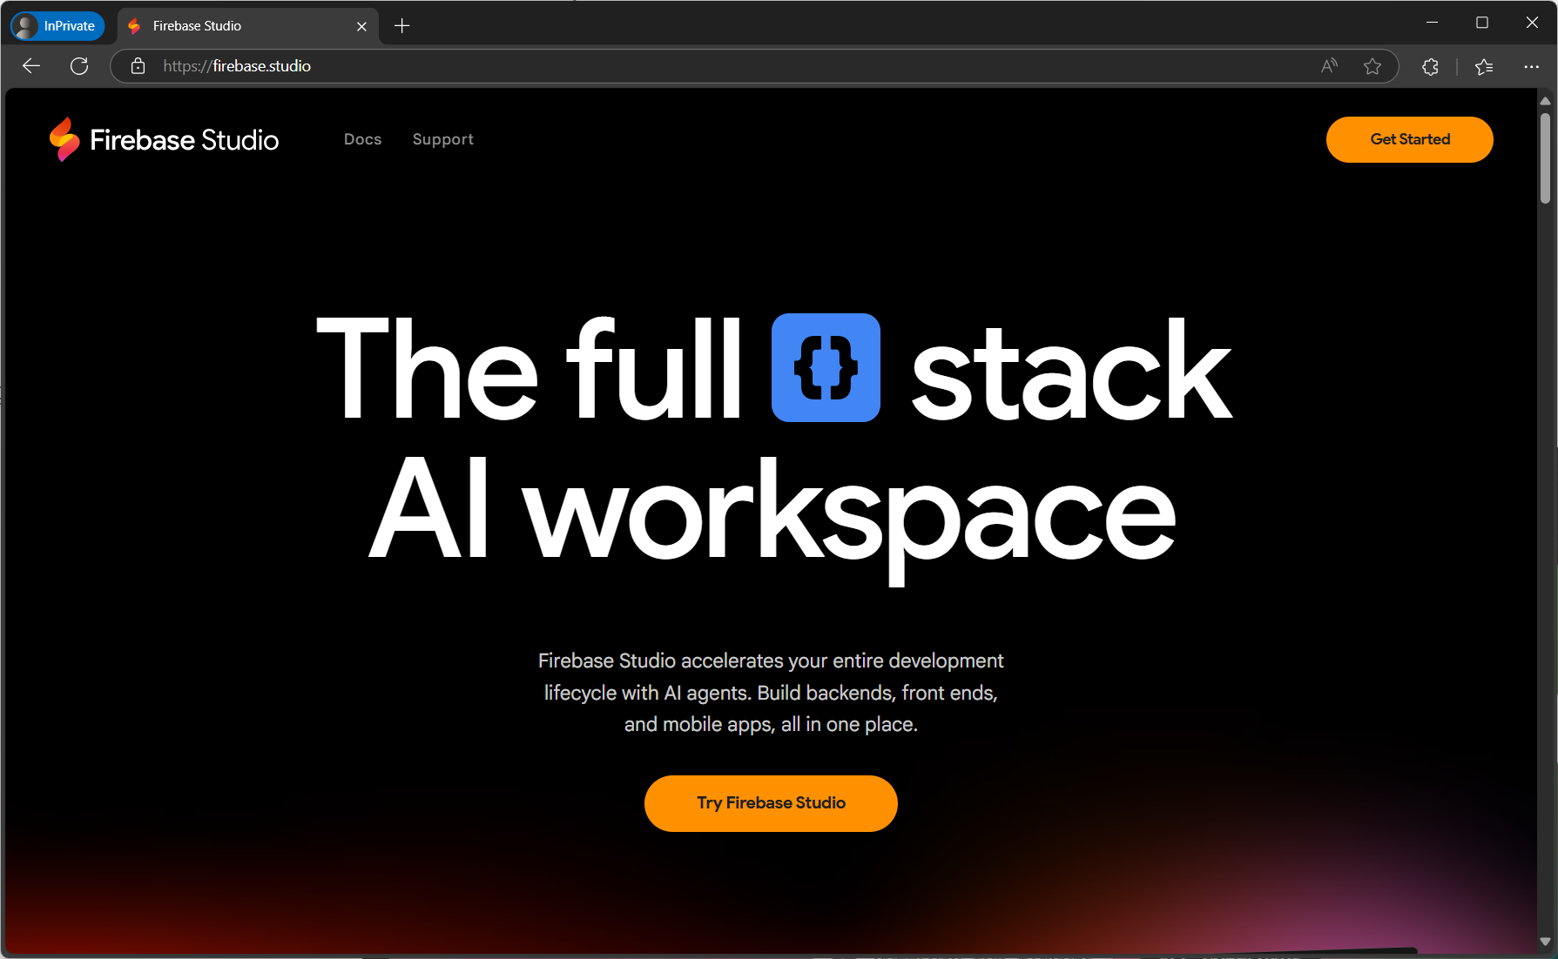This screenshot has height=959, width=1558.
Task: Open the Extensions puzzle-piece icon
Action: (x=1430, y=66)
